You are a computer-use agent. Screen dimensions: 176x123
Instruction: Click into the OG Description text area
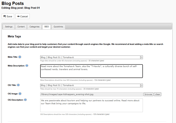[x=91, y=105]
